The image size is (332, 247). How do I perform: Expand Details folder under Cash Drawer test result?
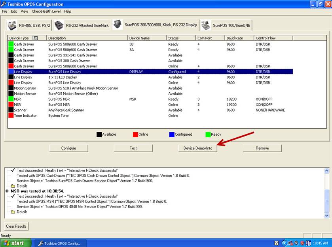(13, 186)
